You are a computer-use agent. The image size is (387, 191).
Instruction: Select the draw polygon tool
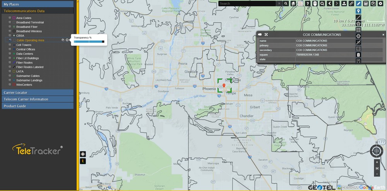coord(358,24)
